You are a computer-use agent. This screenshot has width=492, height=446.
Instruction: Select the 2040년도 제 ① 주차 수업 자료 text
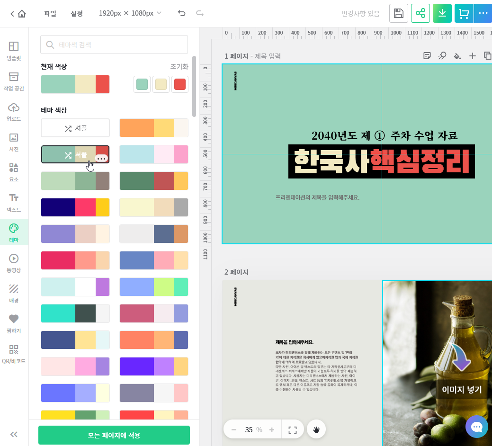click(x=385, y=135)
